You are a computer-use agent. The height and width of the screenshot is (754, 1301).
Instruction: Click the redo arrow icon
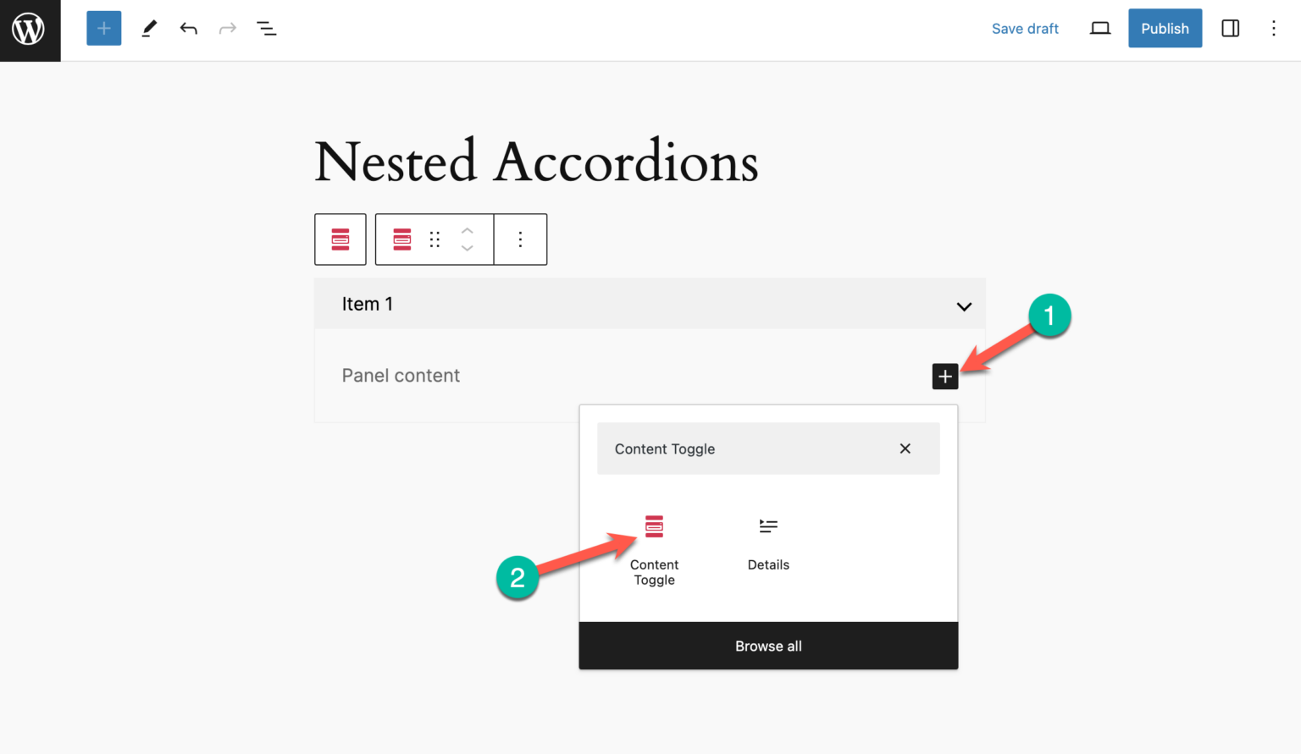tap(227, 28)
